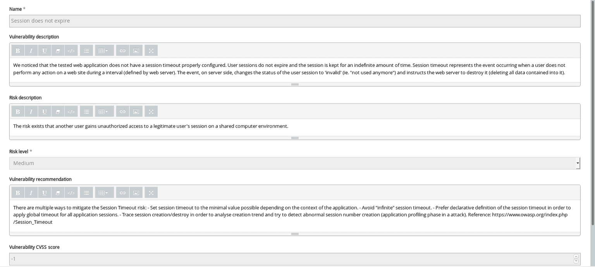Select the Underline icon in the recommendation toolbar

pyautogui.click(x=44, y=192)
